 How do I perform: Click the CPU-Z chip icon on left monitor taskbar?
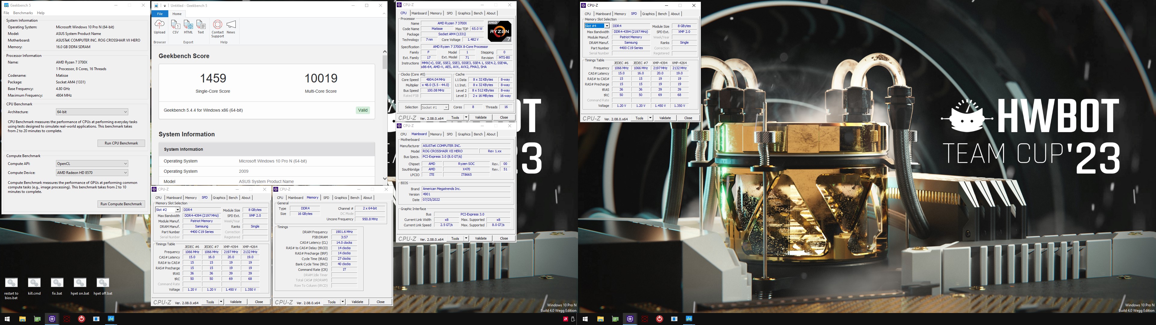pos(52,319)
